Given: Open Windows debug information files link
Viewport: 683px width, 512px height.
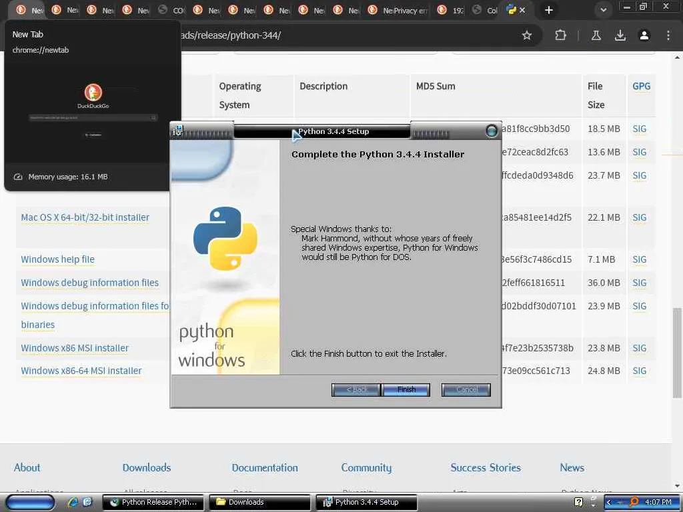Looking at the screenshot, I should tap(90, 283).
